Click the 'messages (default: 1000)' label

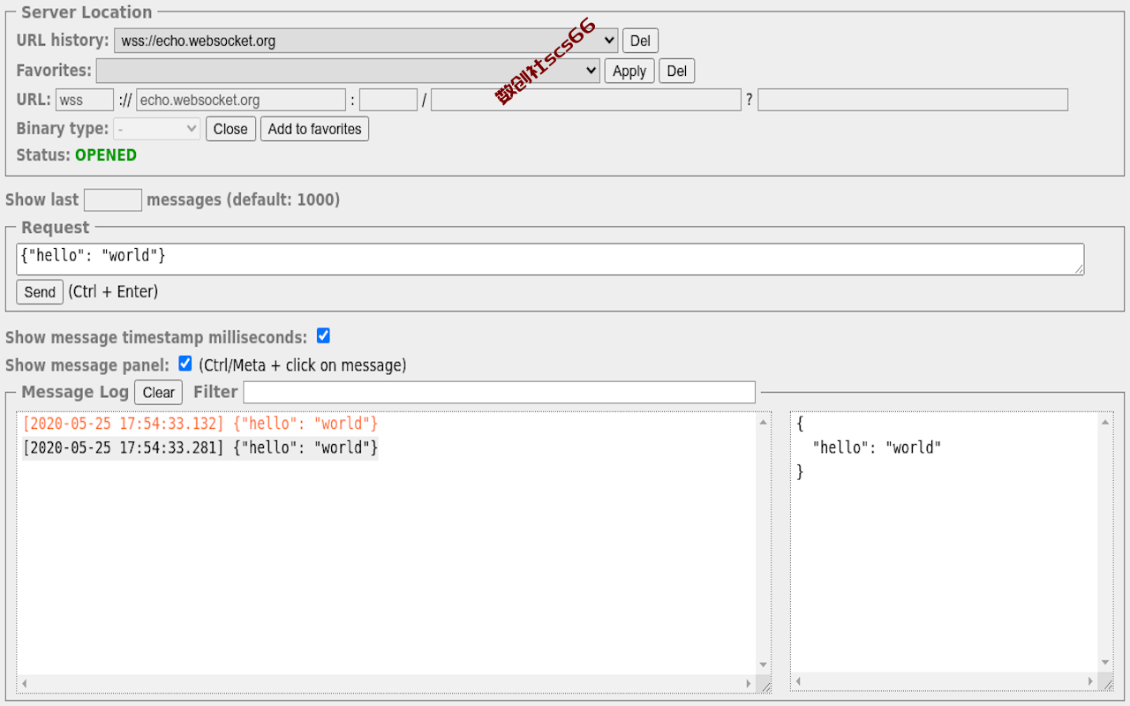click(x=243, y=199)
